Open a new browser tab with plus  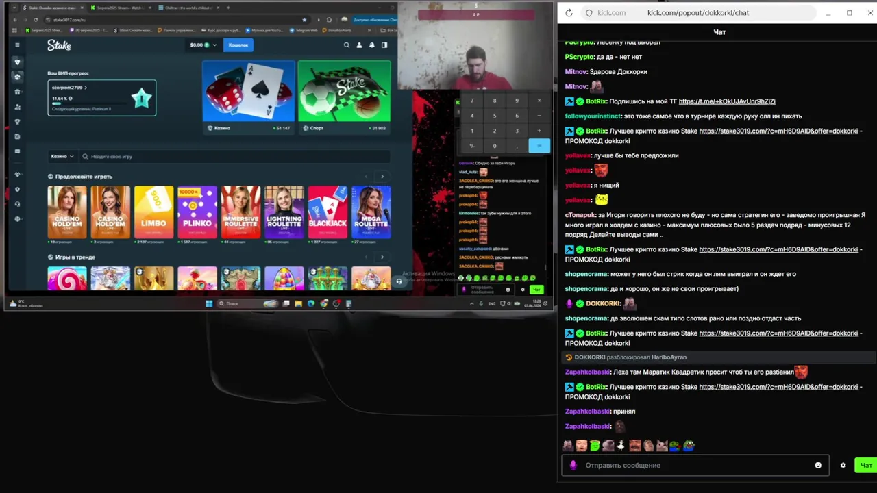[228, 8]
